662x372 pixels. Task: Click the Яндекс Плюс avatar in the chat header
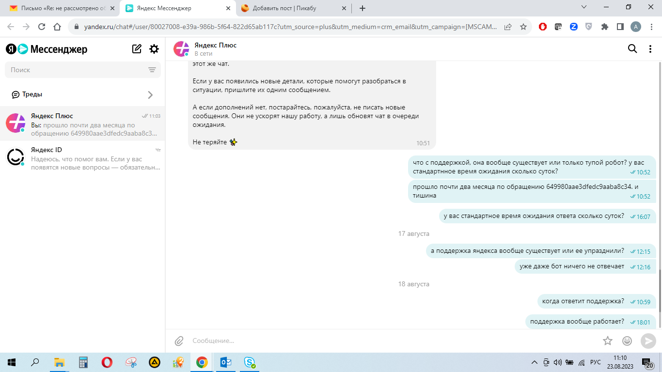pos(181,49)
